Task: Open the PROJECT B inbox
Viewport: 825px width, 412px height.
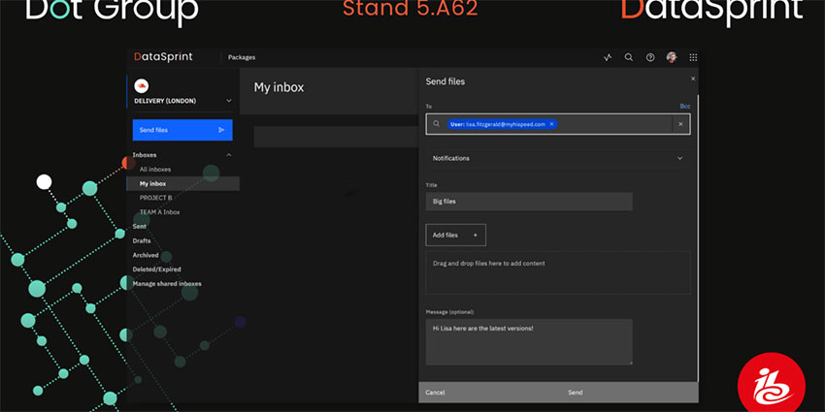Action: pyautogui.click(x=155, y=198)
